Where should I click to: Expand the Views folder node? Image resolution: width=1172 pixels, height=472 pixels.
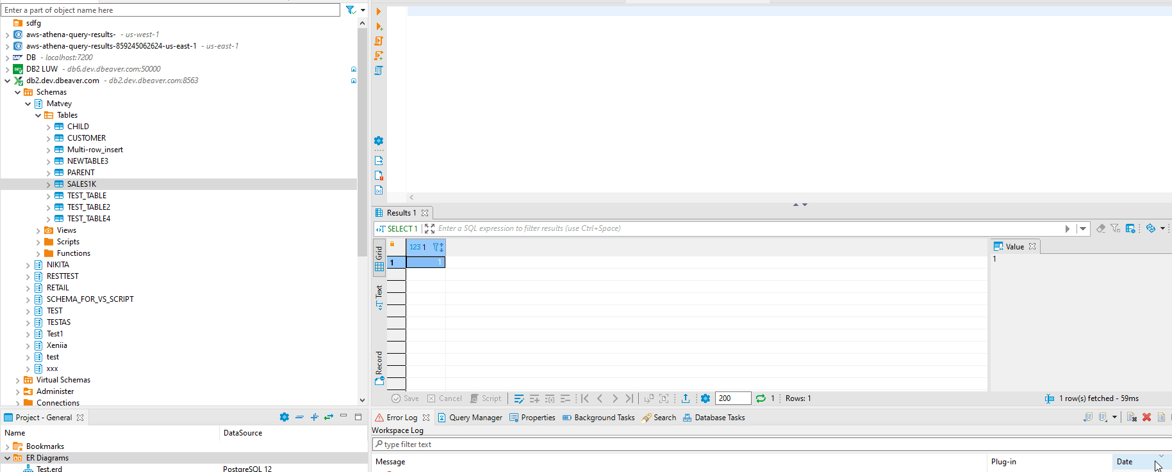[x=38, y=230]
